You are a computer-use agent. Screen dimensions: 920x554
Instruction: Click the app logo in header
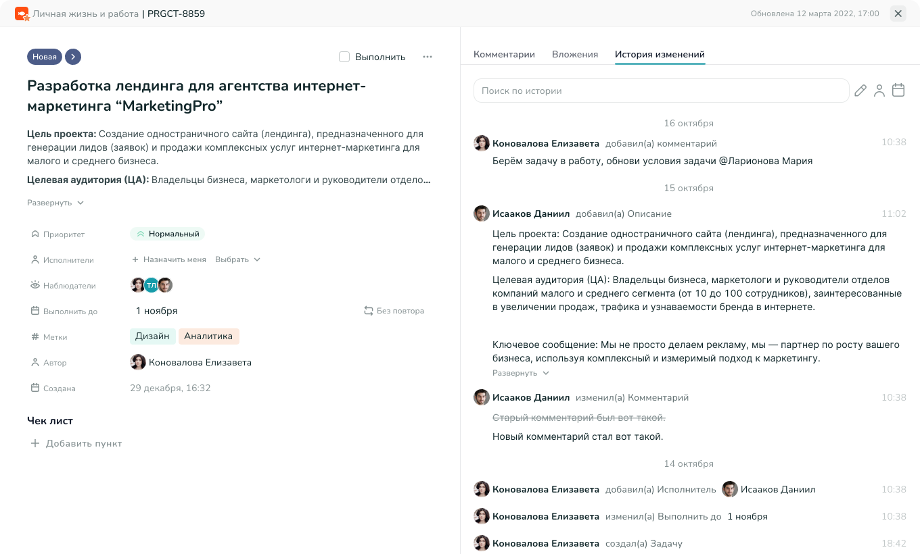22,14
